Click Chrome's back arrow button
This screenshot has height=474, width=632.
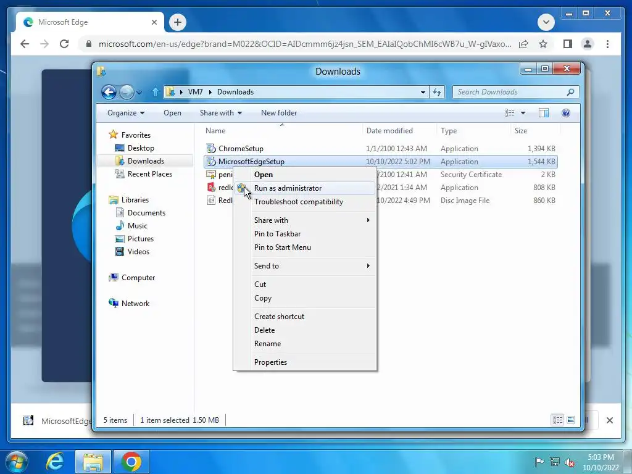[25, 44]
